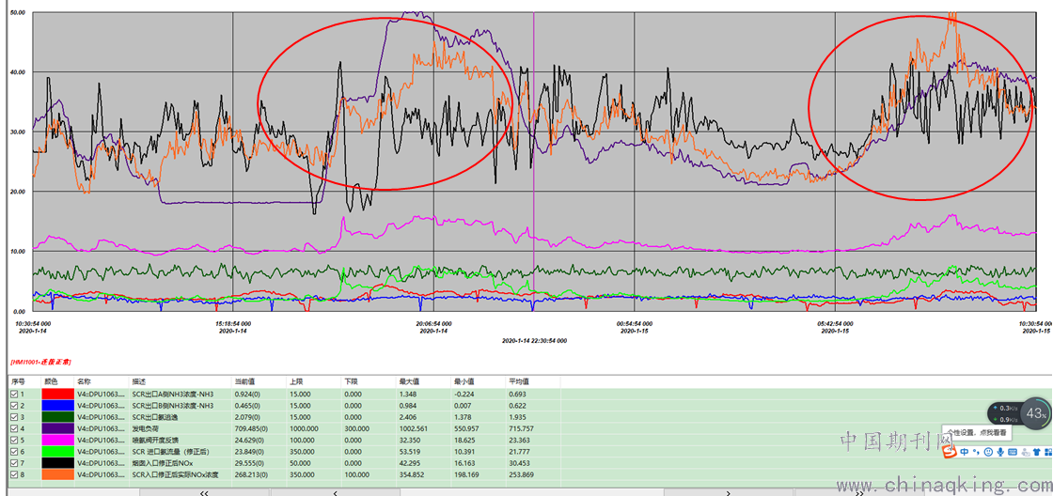Click the 2020-1-14 22:30:54 000 cursor timestamp
1053x496 pixels.
coord(534,341)
